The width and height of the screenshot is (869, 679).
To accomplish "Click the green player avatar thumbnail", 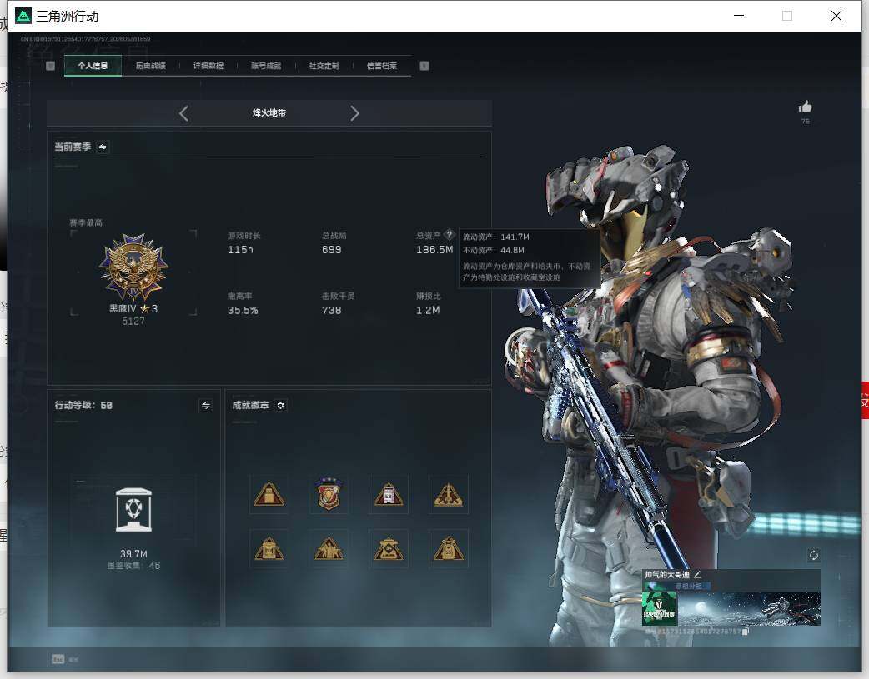I will coord(660,608).
